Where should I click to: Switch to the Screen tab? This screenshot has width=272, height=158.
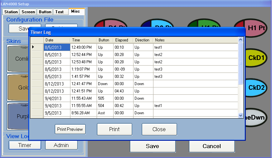[x=28, y=12]
